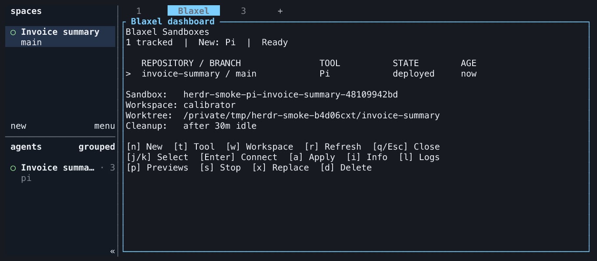This screenshot has width=597, height=261.
Task: Click the Ready status text
Action: (x=275, y=43)
